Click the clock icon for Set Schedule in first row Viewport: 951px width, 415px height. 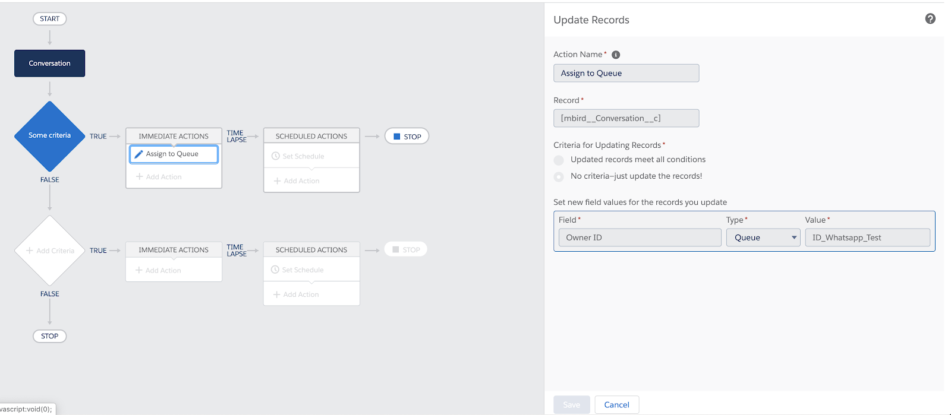[276, 156]
